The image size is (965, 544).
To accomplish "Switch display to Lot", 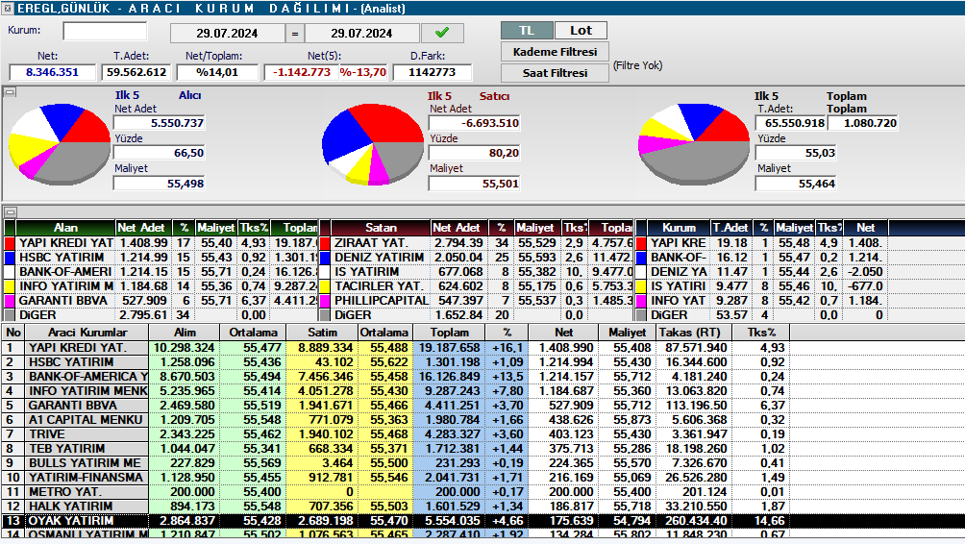I will point(581,30).
